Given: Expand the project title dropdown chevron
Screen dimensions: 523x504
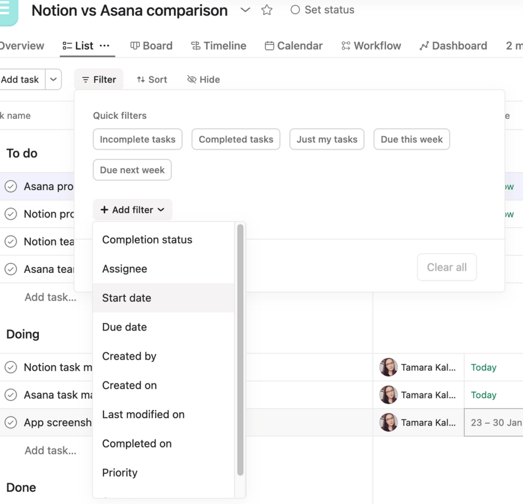Looking at the screenshot, I should point(245,10).
